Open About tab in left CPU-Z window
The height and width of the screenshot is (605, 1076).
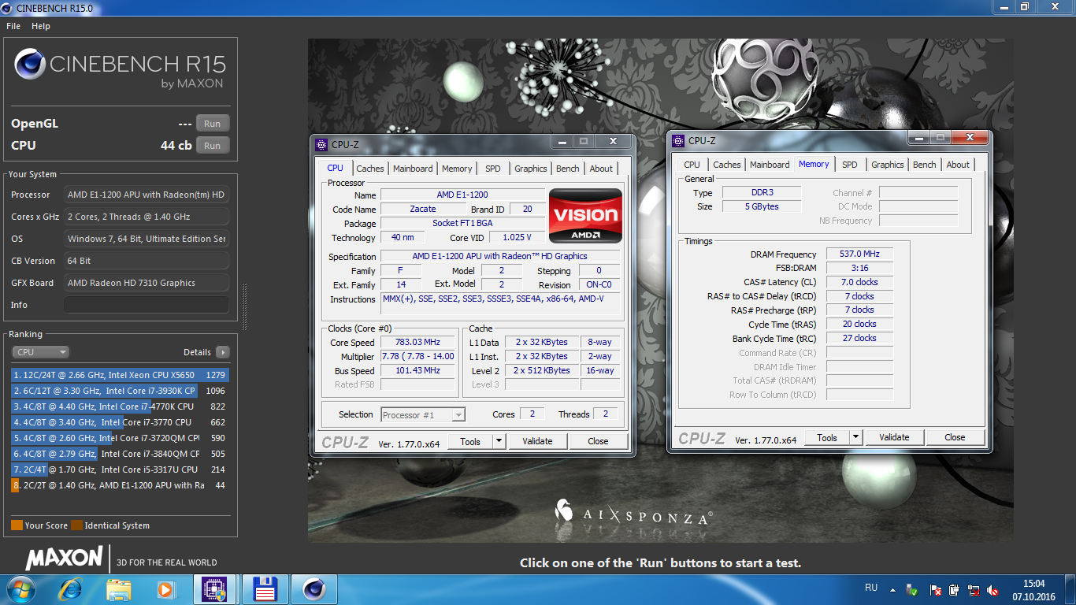601,169
